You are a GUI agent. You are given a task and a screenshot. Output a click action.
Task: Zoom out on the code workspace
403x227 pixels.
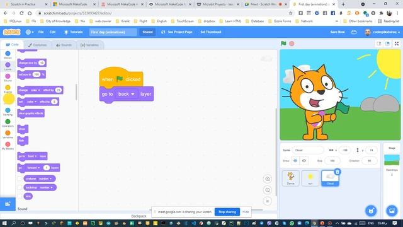[267, 190]
